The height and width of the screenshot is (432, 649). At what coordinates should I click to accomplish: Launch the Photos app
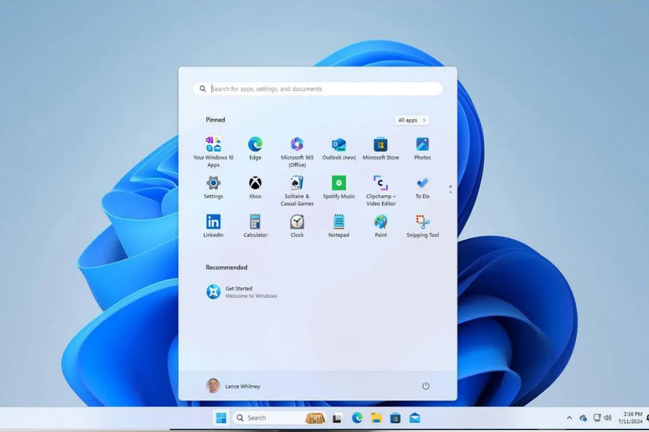pyautogui.click(x=422, y=149)
